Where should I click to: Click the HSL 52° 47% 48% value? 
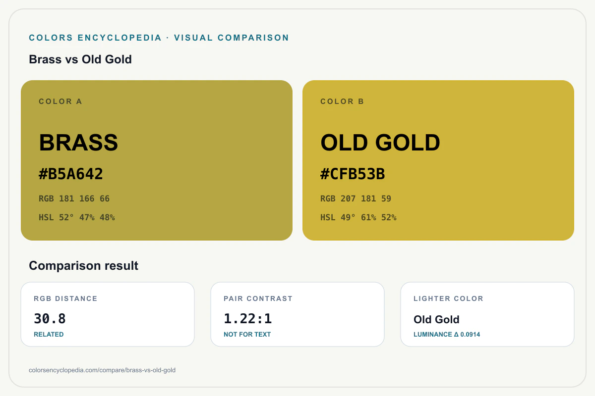tap(77, 217)
